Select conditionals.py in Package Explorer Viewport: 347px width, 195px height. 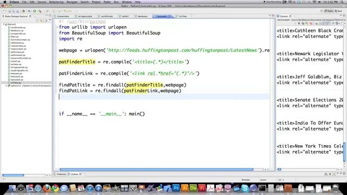[x=18, y=28]
